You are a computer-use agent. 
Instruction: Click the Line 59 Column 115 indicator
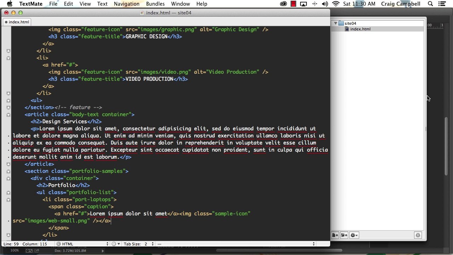click(25, 244)
